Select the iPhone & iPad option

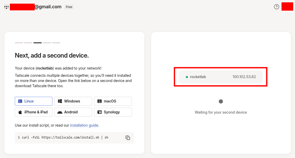pos(33,112)
